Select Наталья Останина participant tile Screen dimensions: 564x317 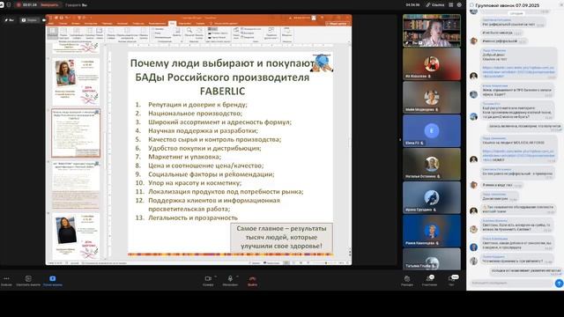432,165
